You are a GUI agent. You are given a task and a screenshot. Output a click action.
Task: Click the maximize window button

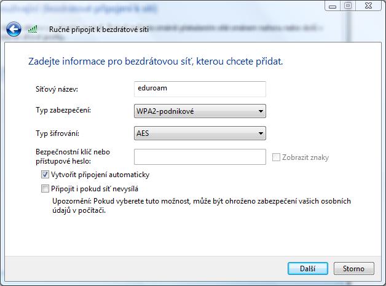[348, 5]
